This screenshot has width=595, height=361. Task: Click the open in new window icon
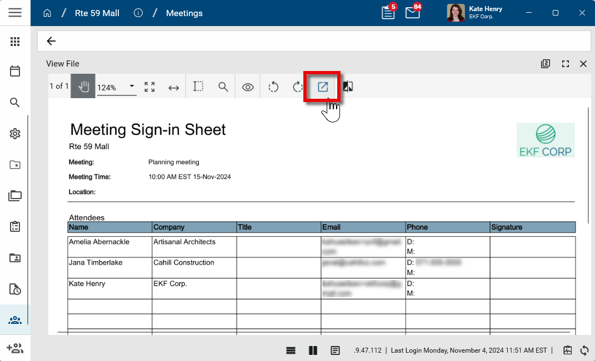(323, 87)
